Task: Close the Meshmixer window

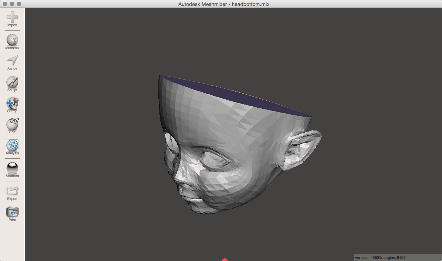Action: (x=5, y=4)
